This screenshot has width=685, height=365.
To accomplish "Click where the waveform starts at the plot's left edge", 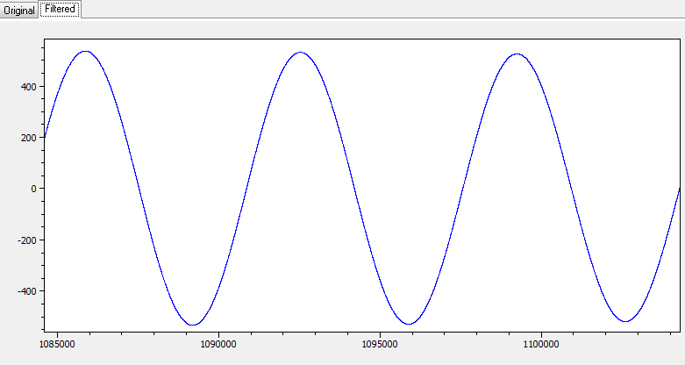I will pyautogui.click(x=44, y=138).
